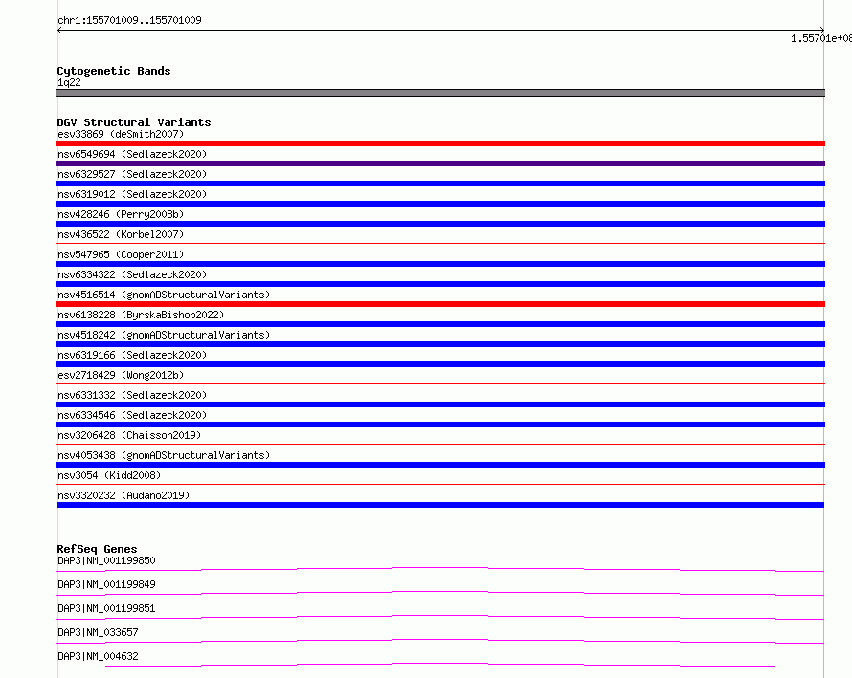Click the thin red line under nsv3054
The image size is (852, 678).
tap(440, 484)
